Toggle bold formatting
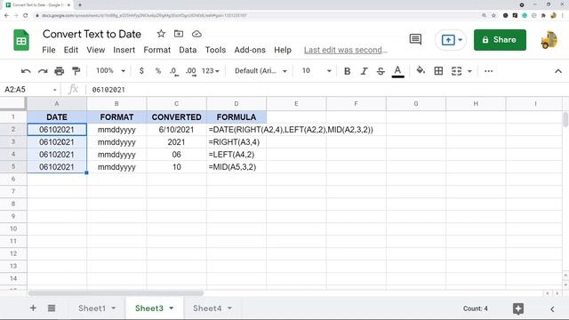The width and height of the screenshot is (569, 320). [x=347, y=71]
